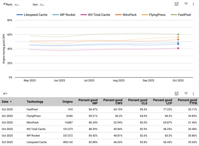Click the chart's undo arrow icon
This screenshot has width=199, height=146.
pos(5,4)
